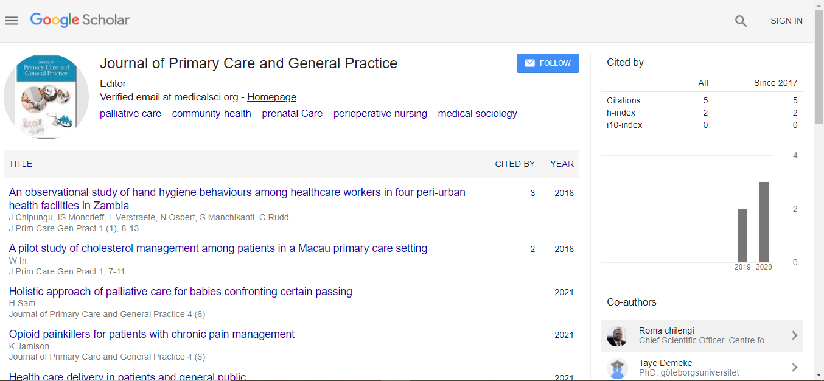Click the 2020 citations bar in chart

click(763, 222)
